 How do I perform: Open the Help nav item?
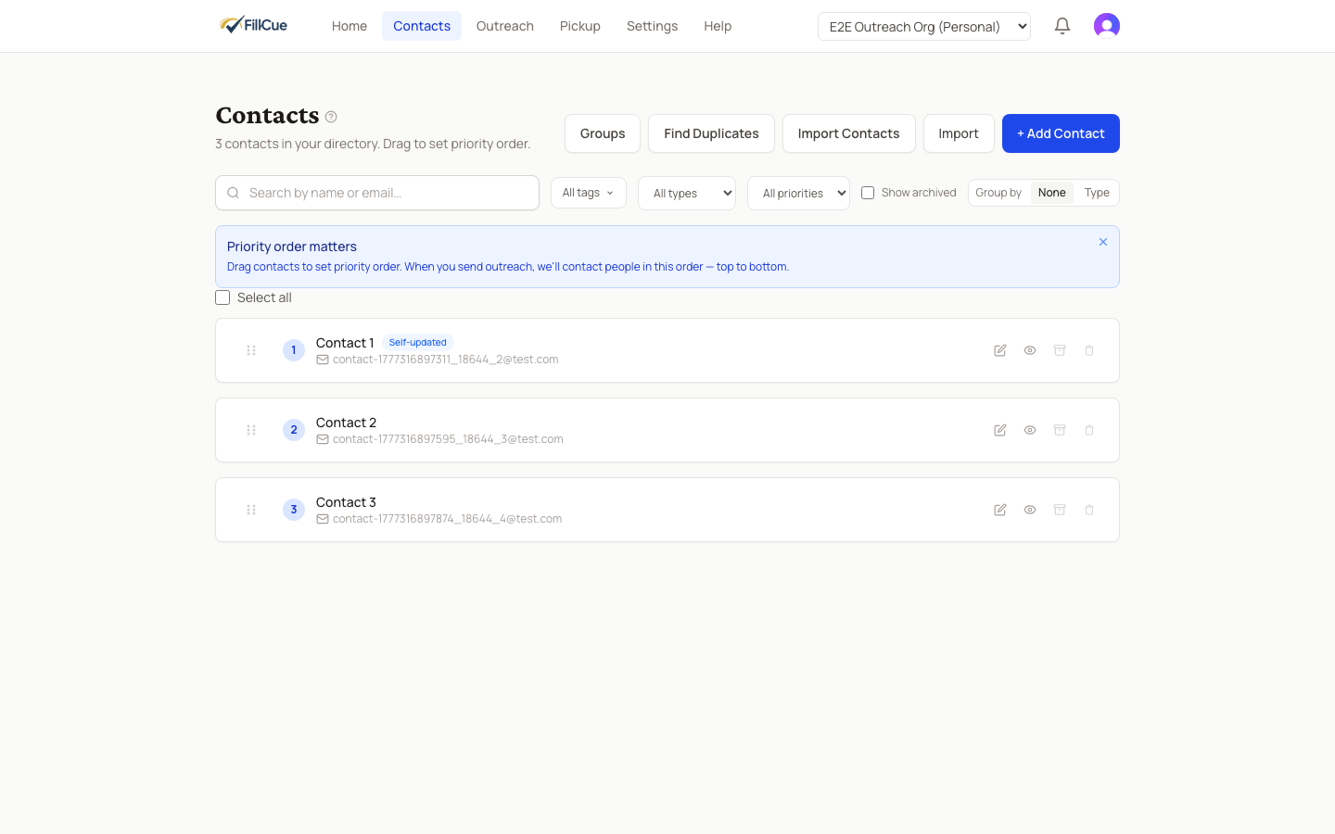tap(718, 26)
